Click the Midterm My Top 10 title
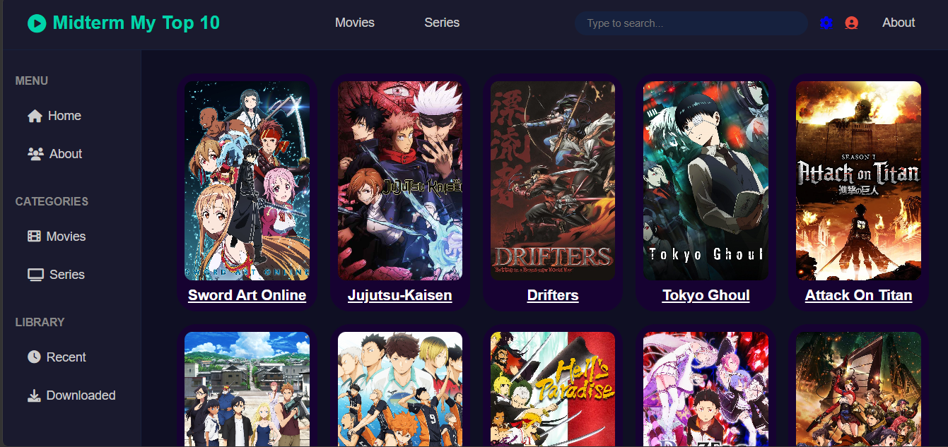 tap(136, 23)
